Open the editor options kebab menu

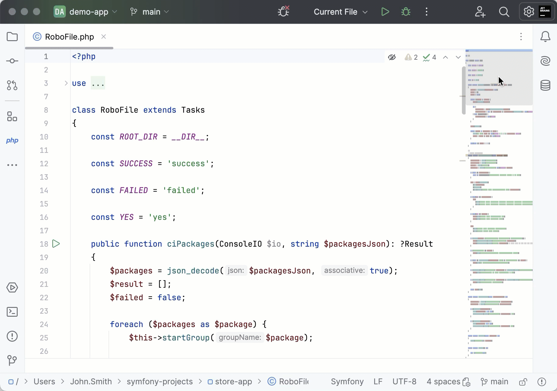pyautogui.click(x=521, y=37)
